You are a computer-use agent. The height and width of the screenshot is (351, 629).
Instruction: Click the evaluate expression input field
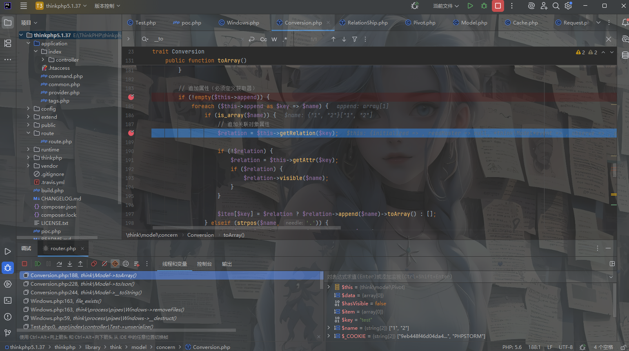(x=465, y=277)
